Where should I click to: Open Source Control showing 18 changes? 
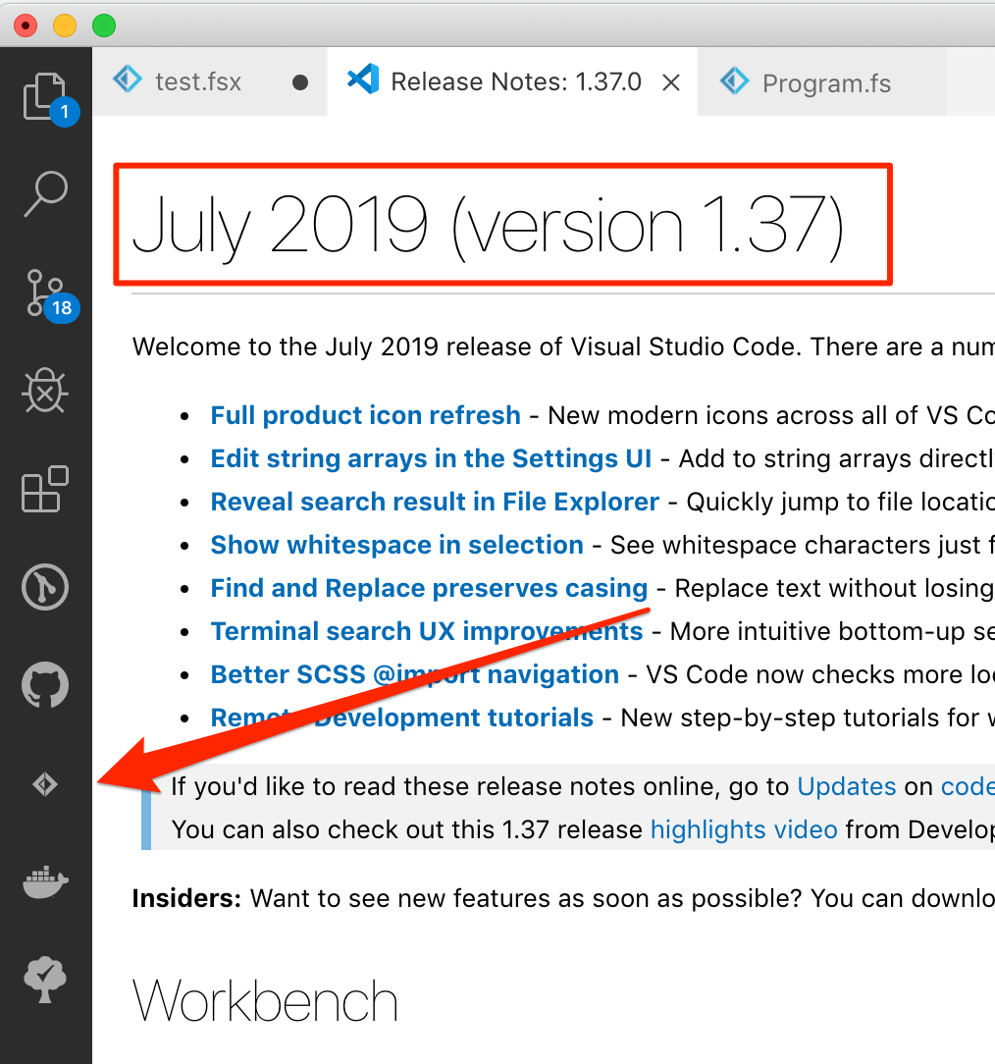click(45, 293)
